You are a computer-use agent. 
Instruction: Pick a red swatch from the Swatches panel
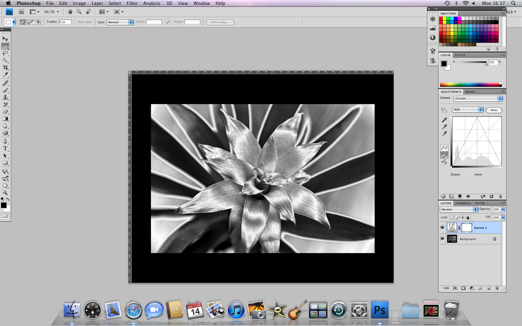(x=441, y=19)
